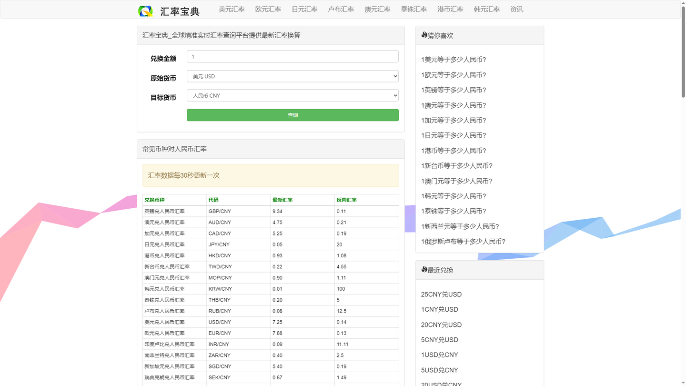Image resolution: width=686 pixels, height=386 pixels.
Task: Open the 澳元汇率 nav item
Action: (377, 9)
